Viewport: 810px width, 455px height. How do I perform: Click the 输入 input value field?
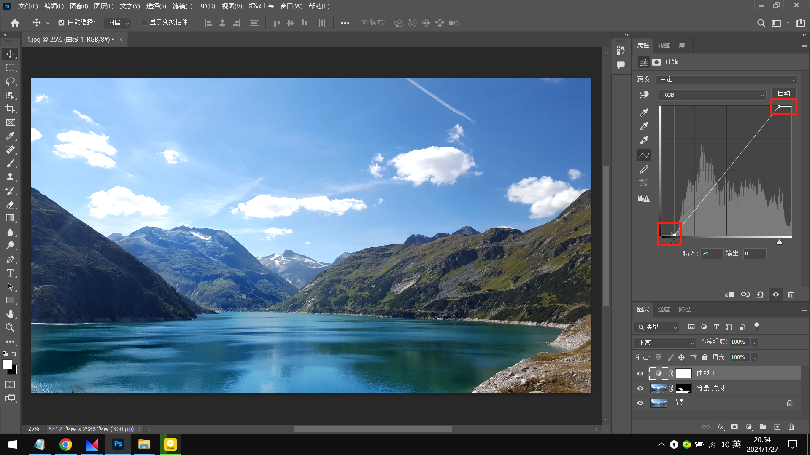(x=711, y=253)
